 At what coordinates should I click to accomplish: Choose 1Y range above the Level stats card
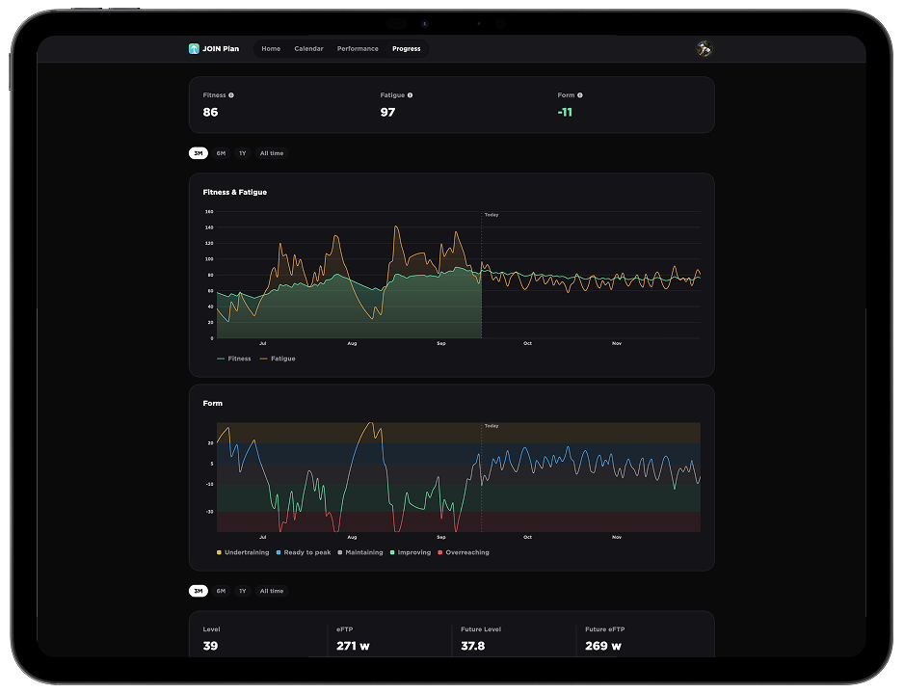click(243, 591)
